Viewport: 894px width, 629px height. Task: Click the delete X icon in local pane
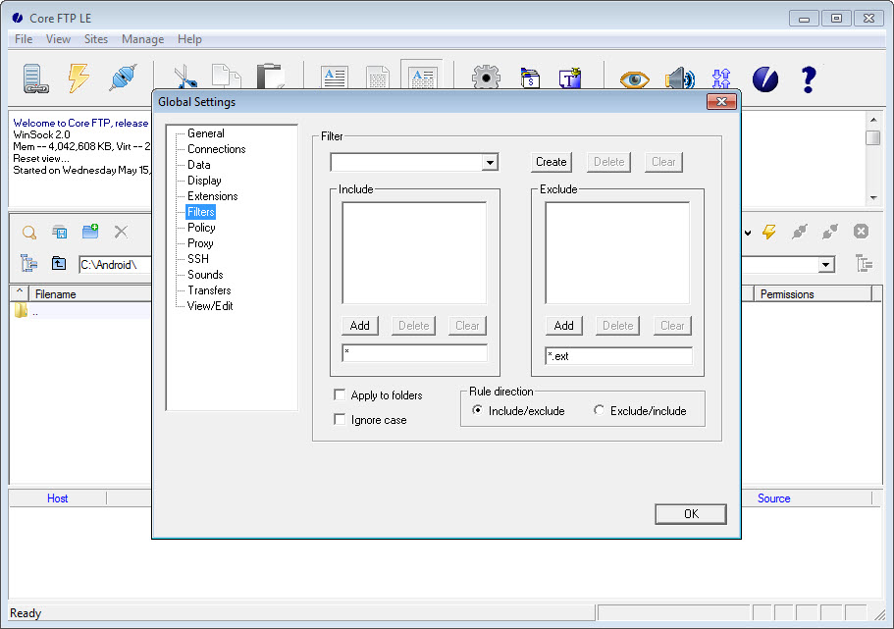(121, 232)
